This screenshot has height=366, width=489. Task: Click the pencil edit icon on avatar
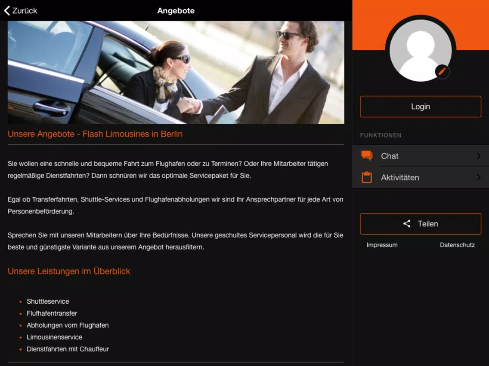442,72
